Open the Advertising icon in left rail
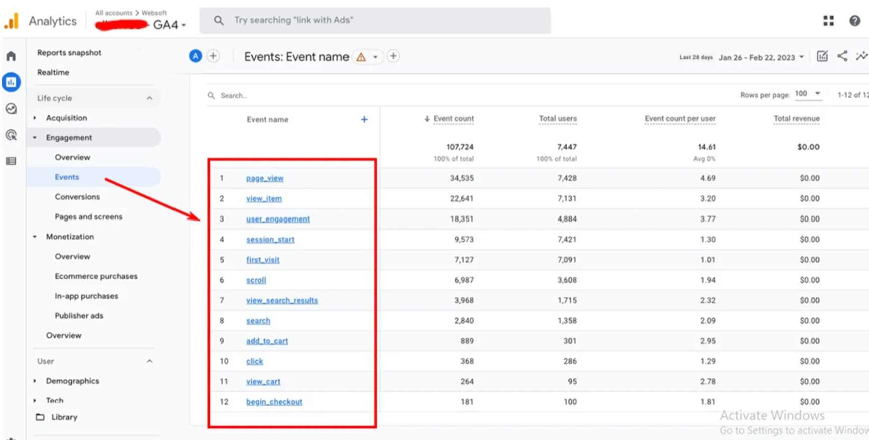Image resolution: width=869 pixels, height=440 pixels. click(11, 135)
